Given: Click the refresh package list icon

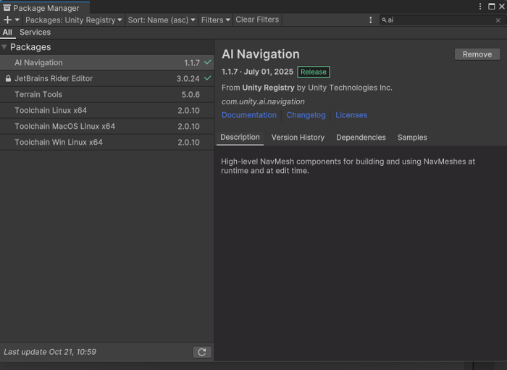Looking at the screenshot, I should tap(202, 352).
